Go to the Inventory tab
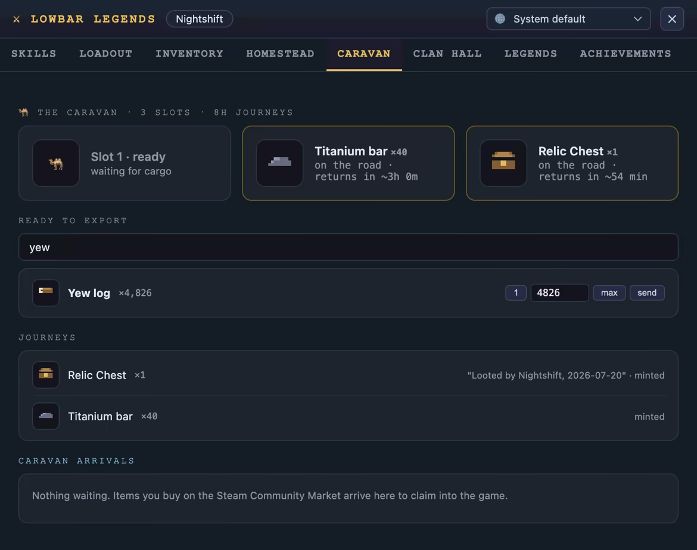 189,54
